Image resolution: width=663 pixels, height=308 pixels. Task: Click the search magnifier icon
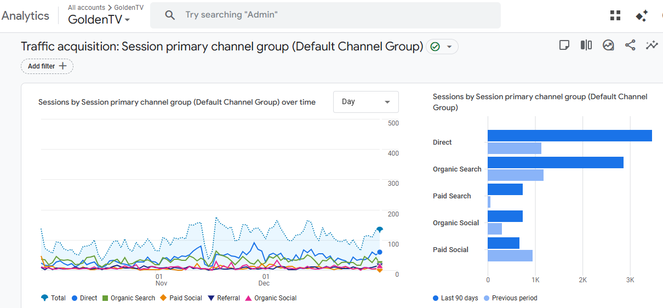[x=170, y=15]
